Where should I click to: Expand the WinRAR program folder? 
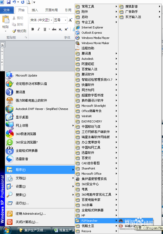point(97,116)
